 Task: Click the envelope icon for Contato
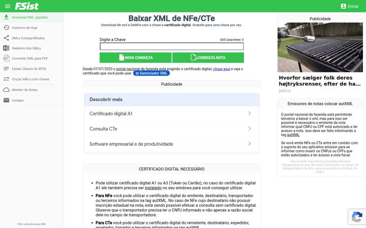tap(6, 100)
